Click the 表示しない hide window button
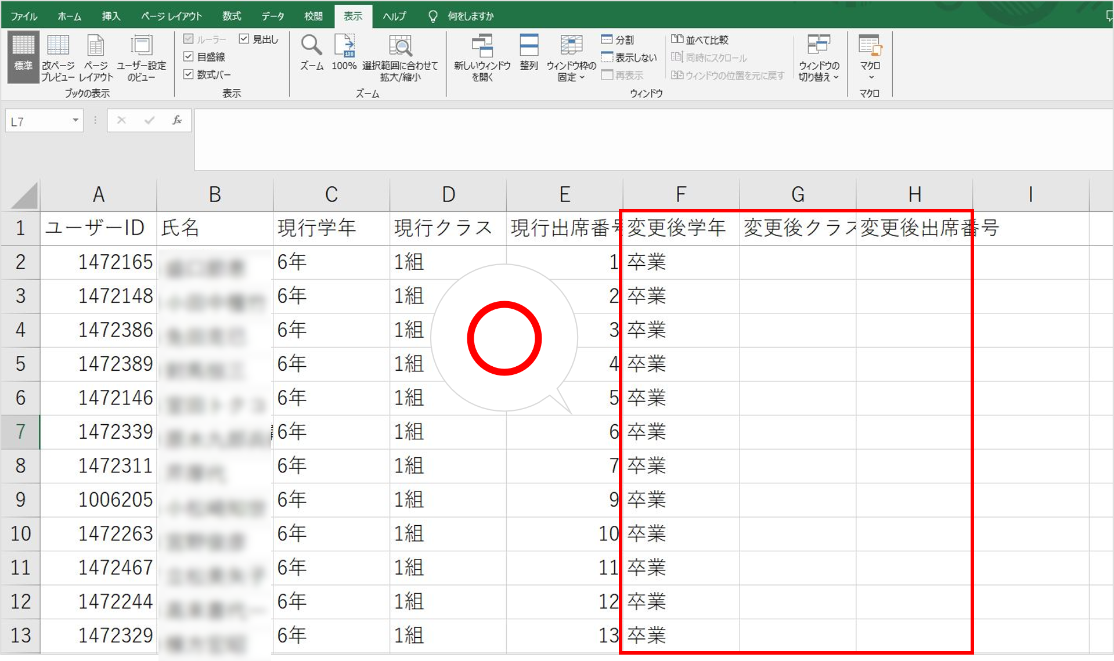The width and height of the screenshot is (1114, 661). (x=629, y=57)
